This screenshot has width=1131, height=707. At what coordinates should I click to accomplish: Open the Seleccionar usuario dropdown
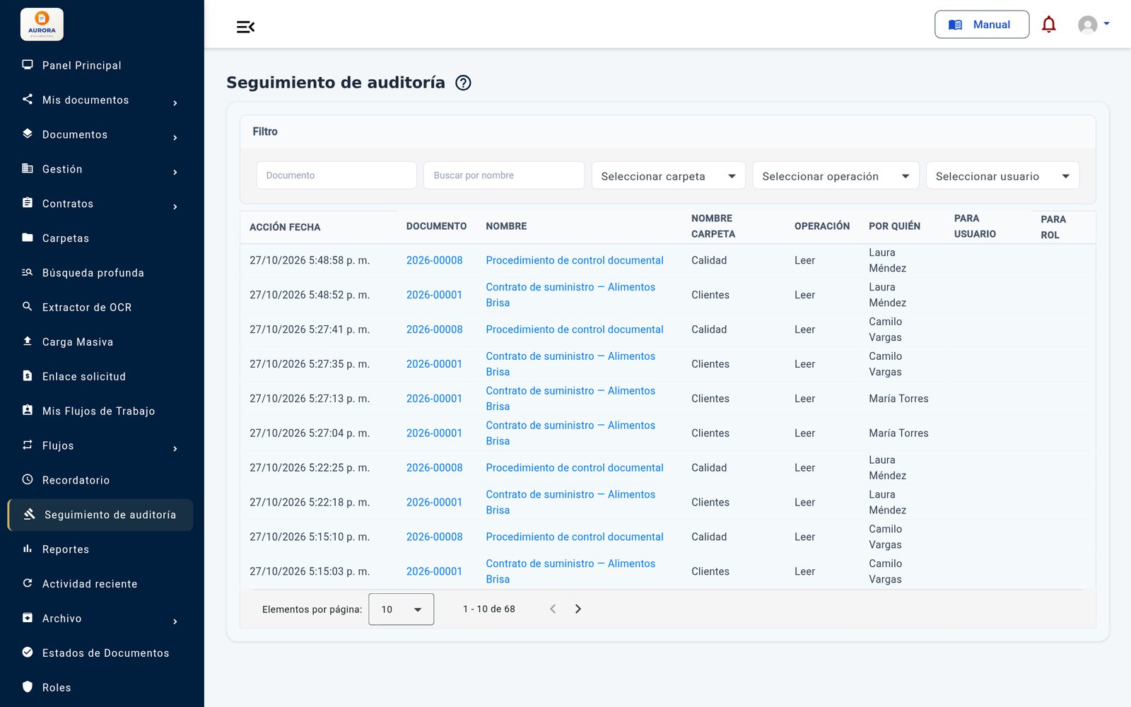(x=1002, y=176)
